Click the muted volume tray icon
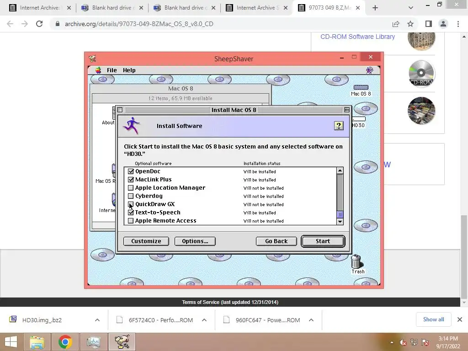Image resolution: width=468 pixels, height=351 pixels. [403, 342]
